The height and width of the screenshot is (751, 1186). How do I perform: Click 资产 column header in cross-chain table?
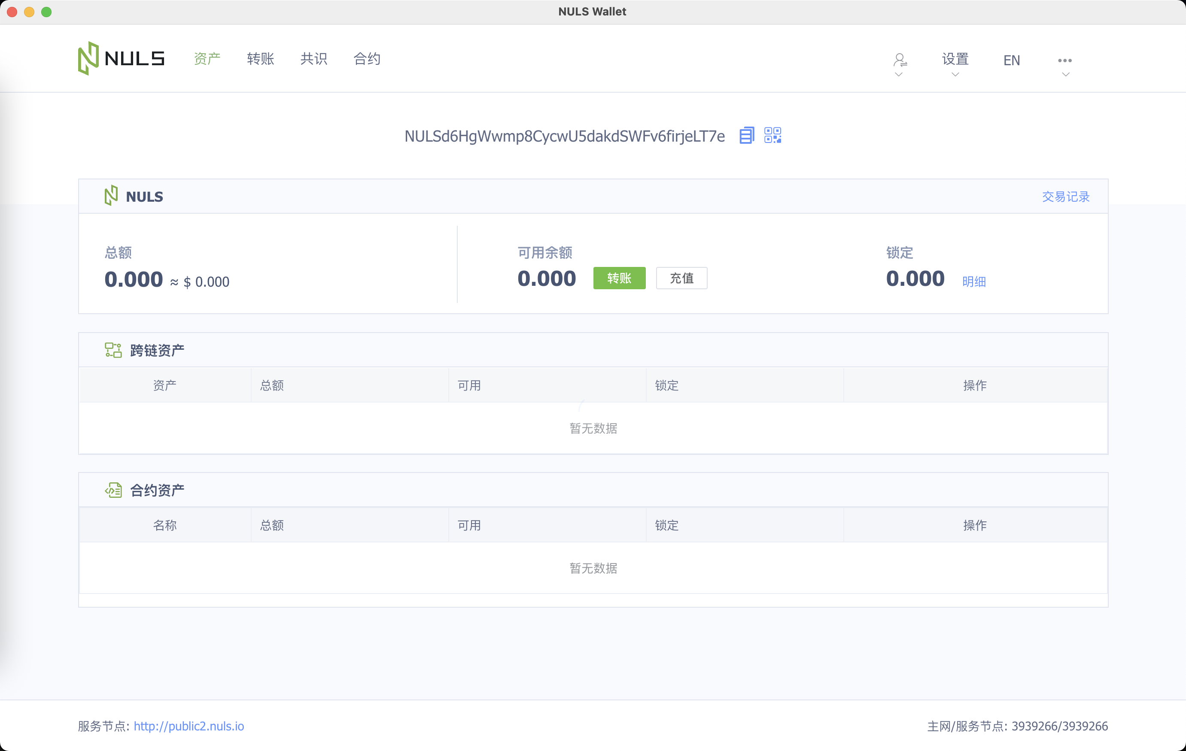pos(164,385)
